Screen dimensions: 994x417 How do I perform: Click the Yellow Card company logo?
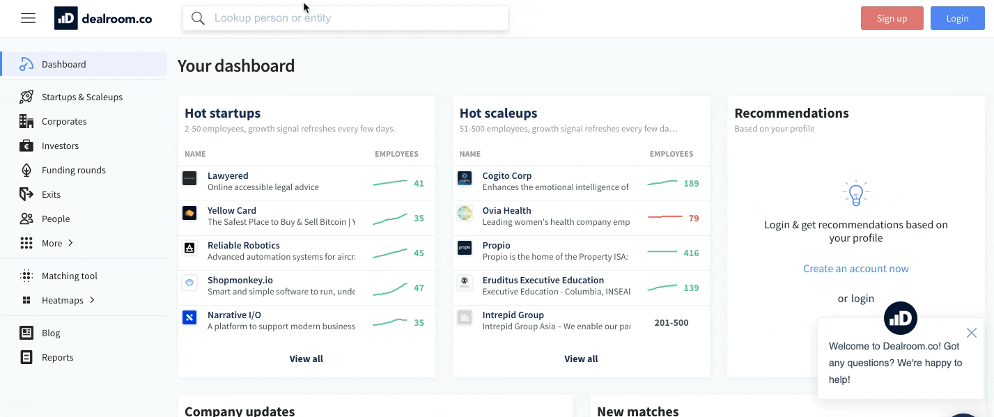click(189, 213)
